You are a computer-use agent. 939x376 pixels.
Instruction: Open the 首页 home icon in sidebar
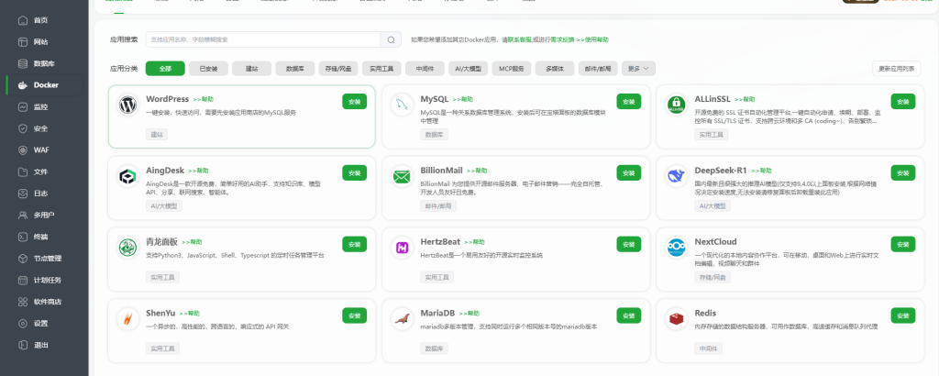tap(23, 20)
